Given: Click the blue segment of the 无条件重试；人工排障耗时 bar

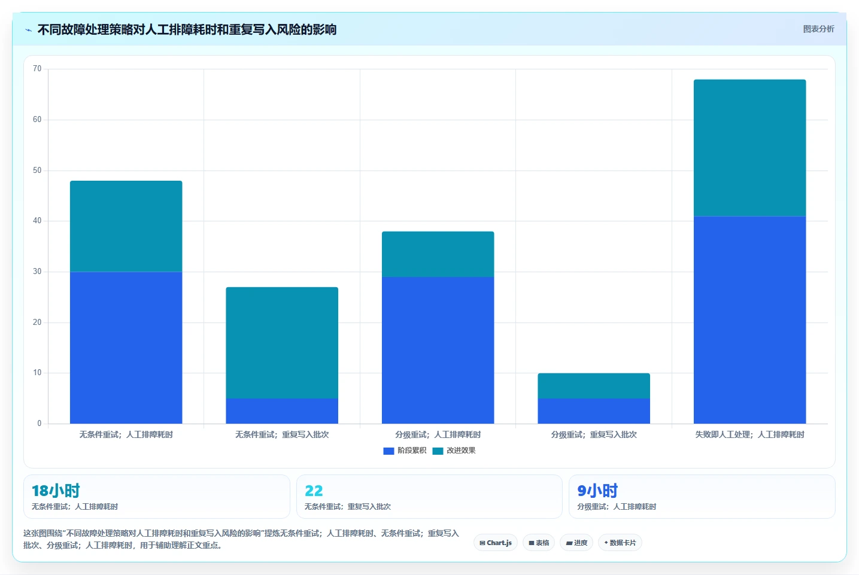Looking at the screenshot, I should click(x=126, y=348).
